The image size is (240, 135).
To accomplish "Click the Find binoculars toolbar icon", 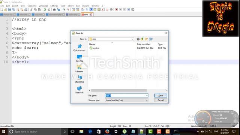I will click(x=54, y=9).
